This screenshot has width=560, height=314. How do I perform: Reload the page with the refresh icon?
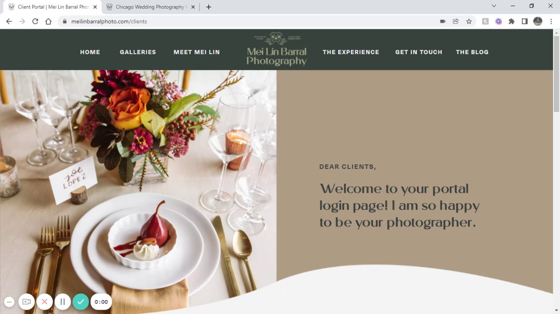(x=35, y=21)
